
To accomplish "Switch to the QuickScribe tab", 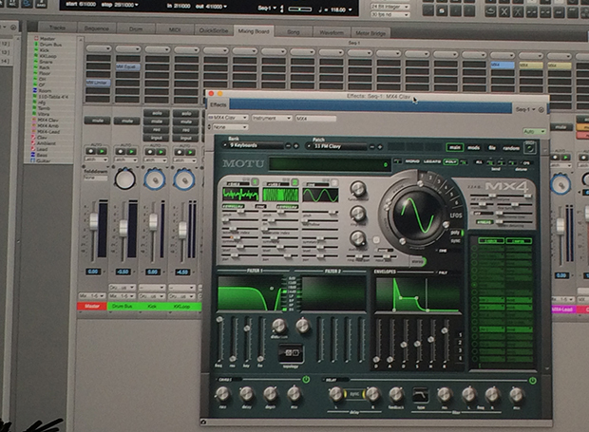I will coord(214,30).
